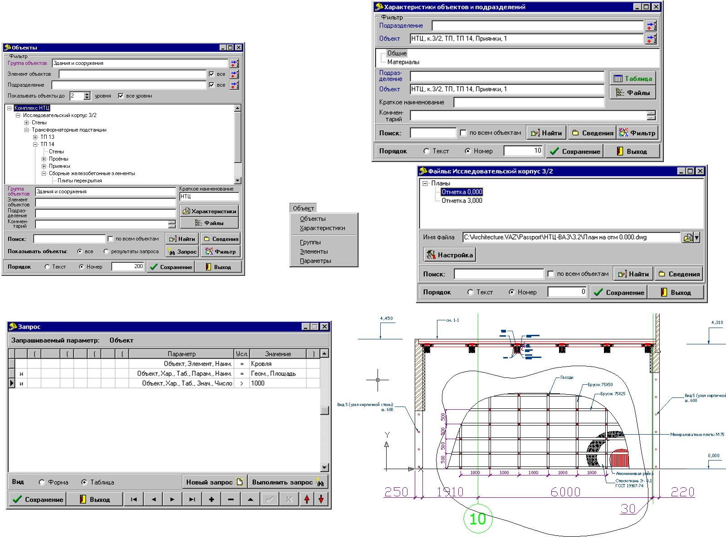Screen dimensions: 726x539
Task: Delete record with minus icon in Запрос
Action: 231,500
